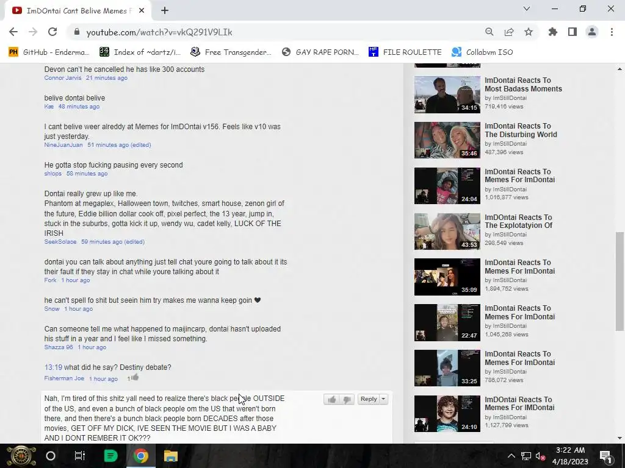Open the Start menu clock-themed button

pos(21,456)
